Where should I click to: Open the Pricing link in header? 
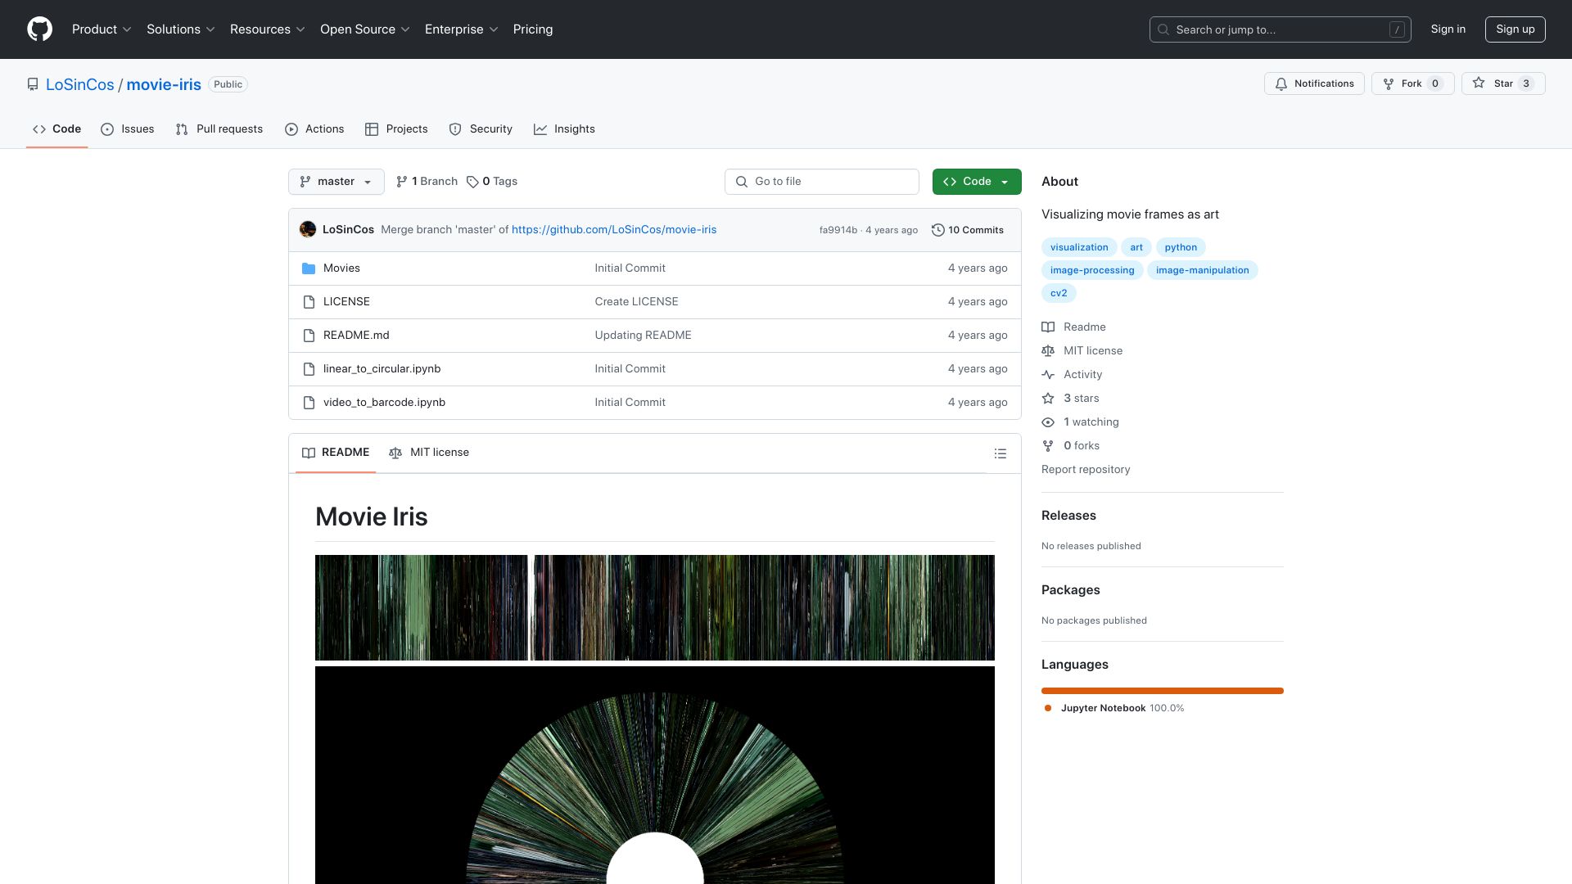point(533,29)
